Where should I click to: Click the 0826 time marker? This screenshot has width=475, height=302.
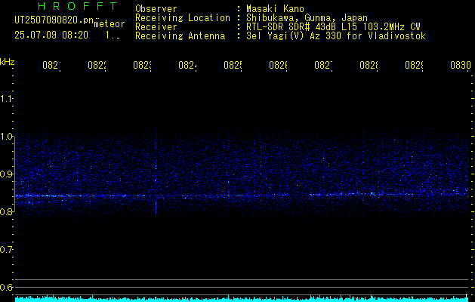tap(278, 66)
